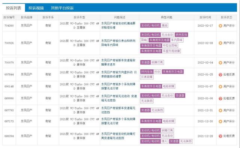Select the 投诉列表 tab
Image resolution: width=240 pixels, height=148 pixels.
coord(13,8)
